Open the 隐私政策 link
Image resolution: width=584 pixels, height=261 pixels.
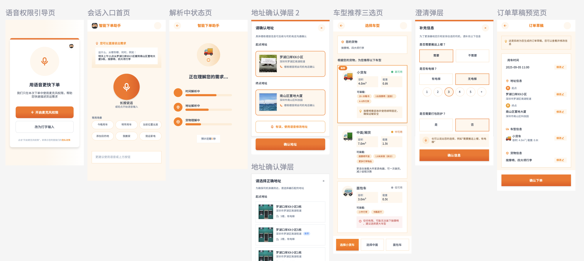coord(66,140)
